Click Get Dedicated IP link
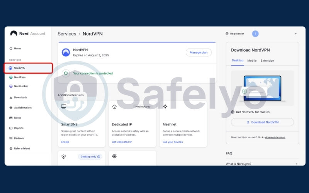The image size is (309, 193). [122, 142]
